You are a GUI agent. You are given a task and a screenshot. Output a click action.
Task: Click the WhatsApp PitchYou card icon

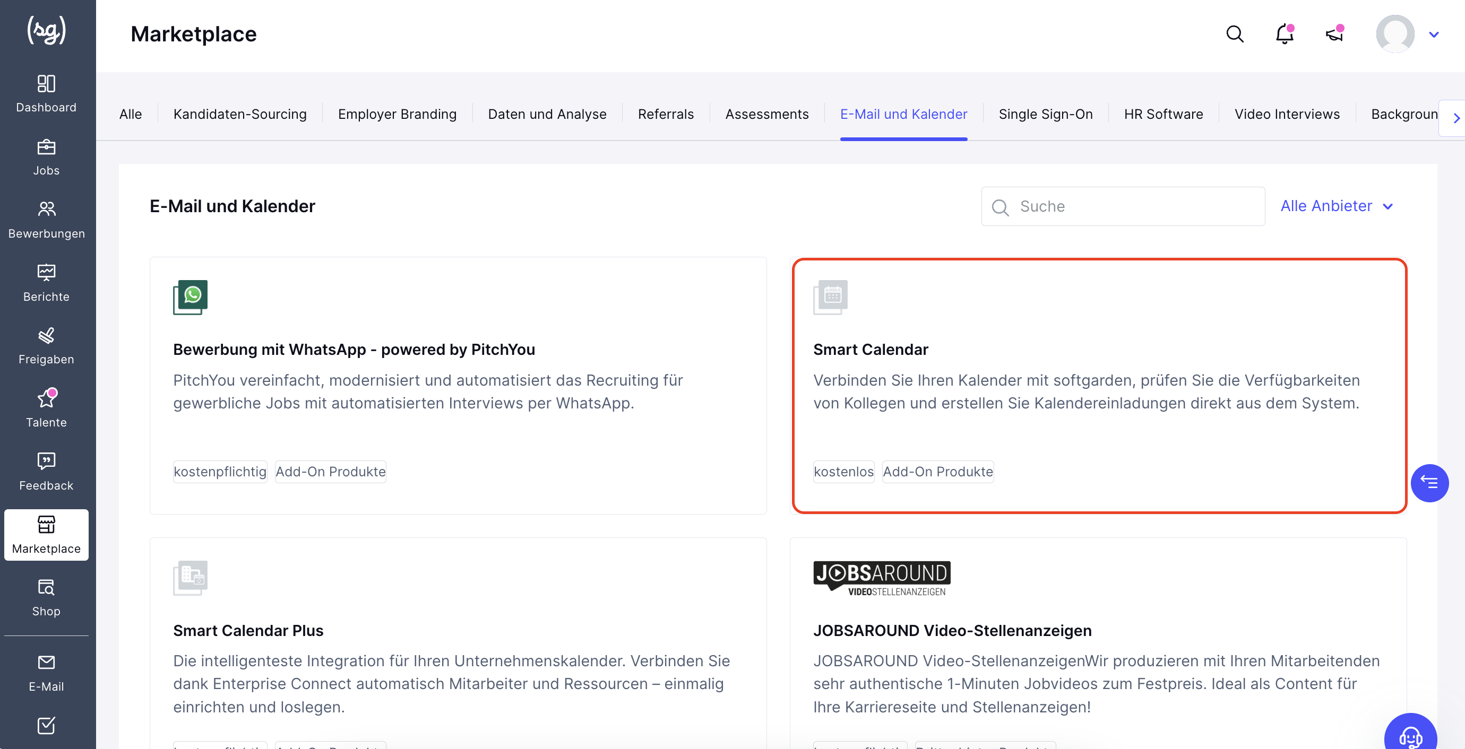pyautogui.click(x=190, y=297)
